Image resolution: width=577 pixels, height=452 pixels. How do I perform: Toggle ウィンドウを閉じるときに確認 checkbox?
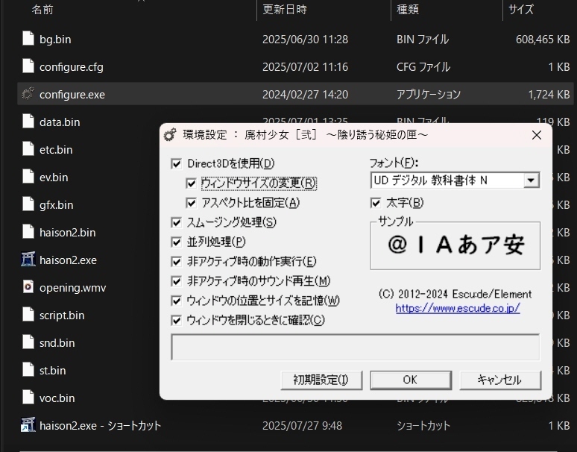pos(177,321)
